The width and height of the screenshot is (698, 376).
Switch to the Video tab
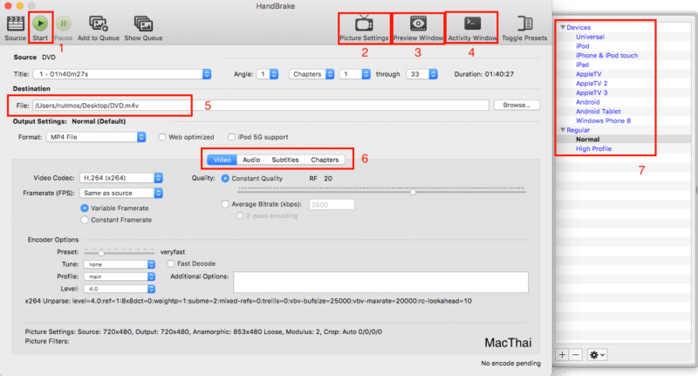[x=222, y=160]
